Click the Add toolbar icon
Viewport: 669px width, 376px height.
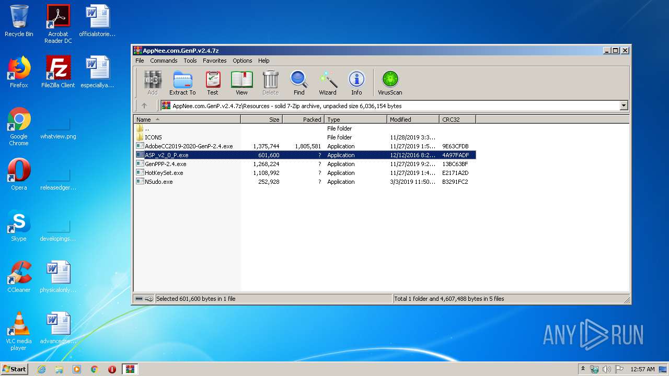[x=152, y=83]
